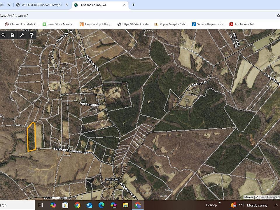Open the map help question mark
This screenshot has height=210, width=280.
coord(32,35)
